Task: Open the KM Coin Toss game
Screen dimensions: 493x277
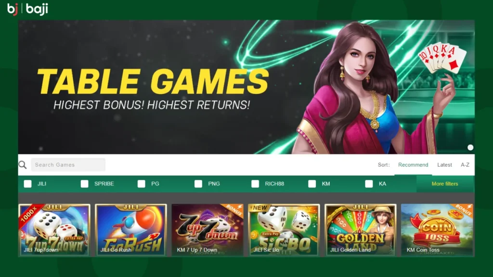Action: (437, 230)
